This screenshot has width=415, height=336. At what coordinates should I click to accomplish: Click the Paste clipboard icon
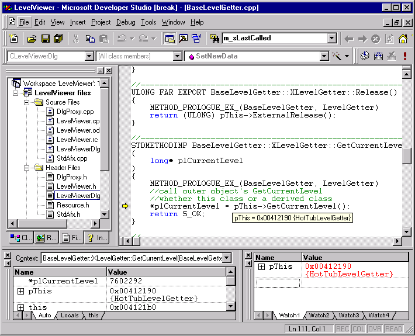tap(103, 39)
